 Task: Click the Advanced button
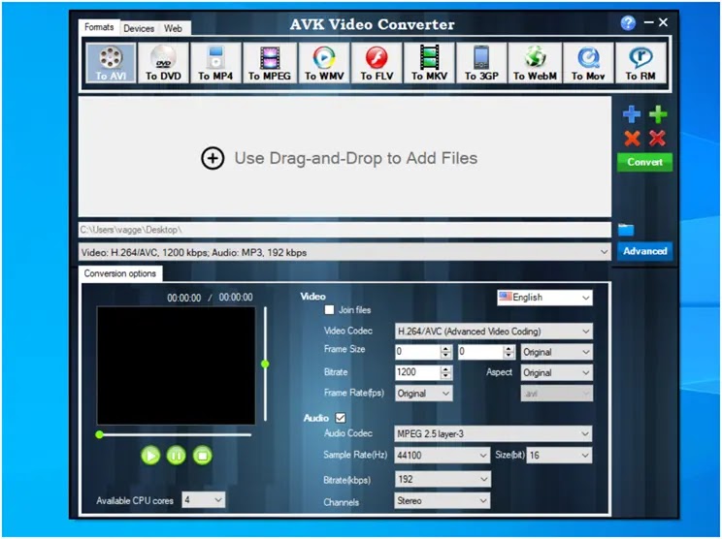(x=644, y=251)
